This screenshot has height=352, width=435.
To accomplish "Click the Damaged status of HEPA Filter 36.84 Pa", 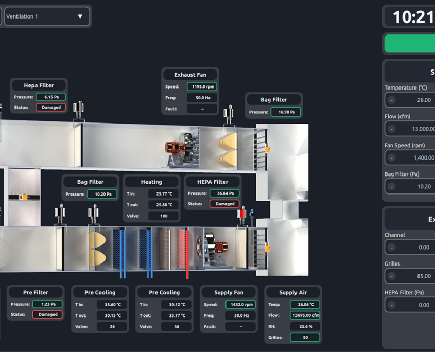I will click(x=224, y=204).
